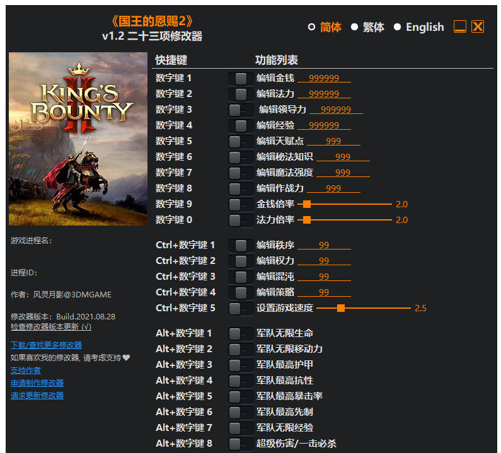Click the 编辑天赋点 999 field
This screenshot has width=501, height=453.
(x=333, y=141)
